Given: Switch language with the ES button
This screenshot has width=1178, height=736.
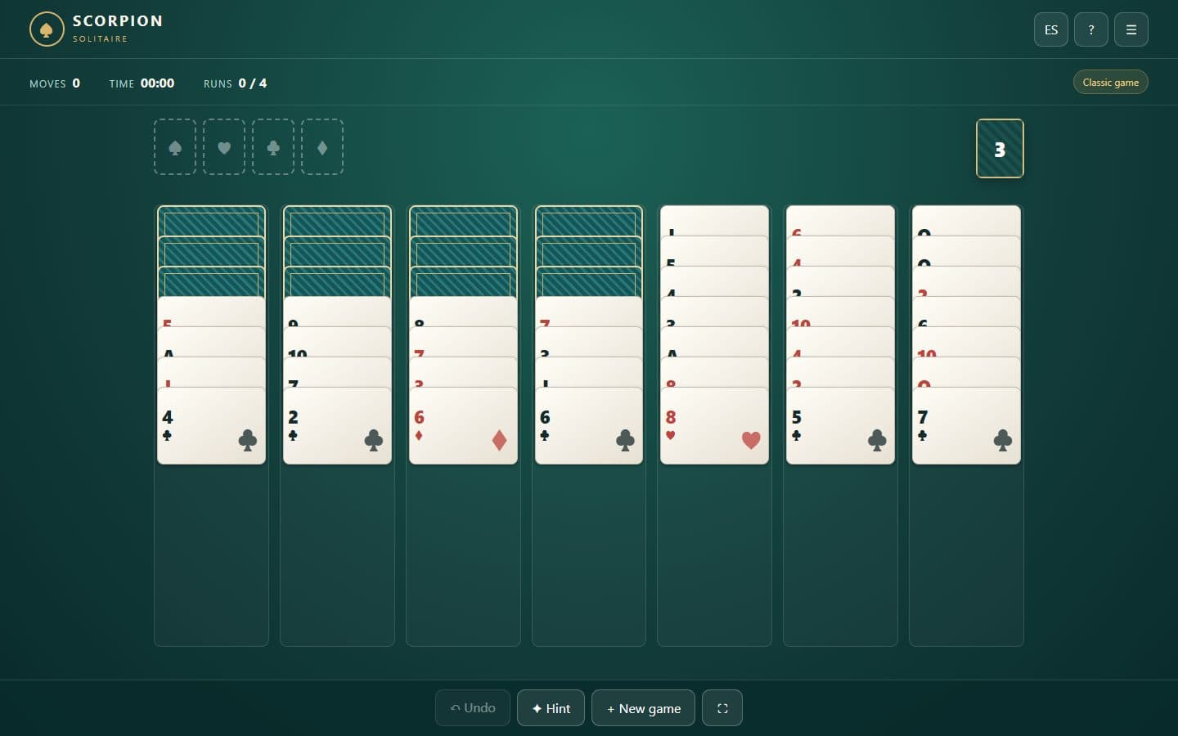Looking at the screenshot, I should [x=1051, y=29].
